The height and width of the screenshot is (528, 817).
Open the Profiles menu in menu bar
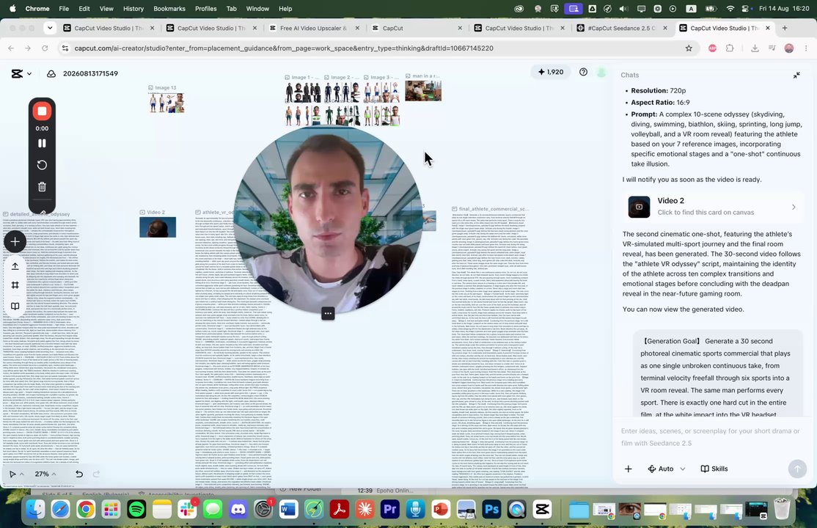[x=205, y=8]
